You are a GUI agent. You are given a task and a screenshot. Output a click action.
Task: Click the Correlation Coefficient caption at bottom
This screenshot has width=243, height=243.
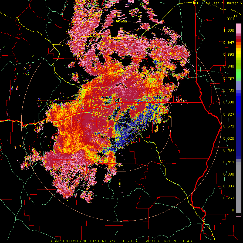(x=121, y=241)
